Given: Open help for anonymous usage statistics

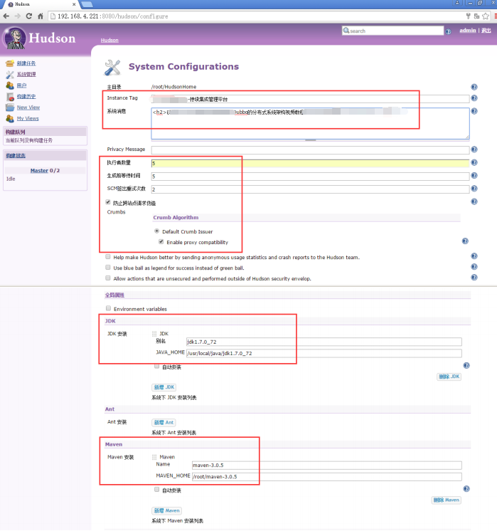Looking at the screenshot, I should click(x=474, y=256).
